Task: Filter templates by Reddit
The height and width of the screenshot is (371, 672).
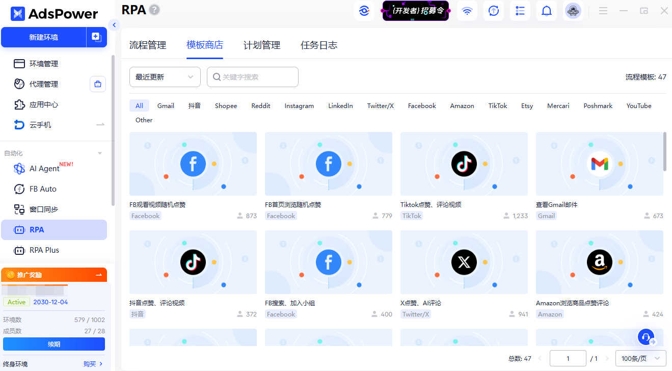Action: (261, 105)
